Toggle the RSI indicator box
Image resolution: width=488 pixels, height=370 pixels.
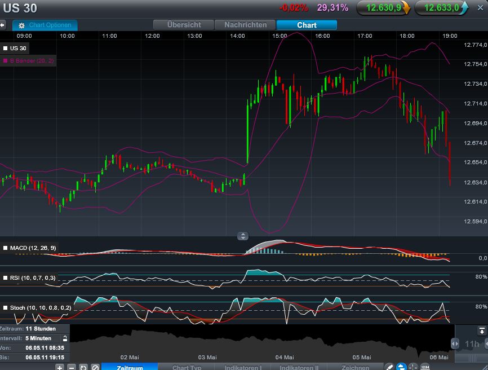point(6,278)
